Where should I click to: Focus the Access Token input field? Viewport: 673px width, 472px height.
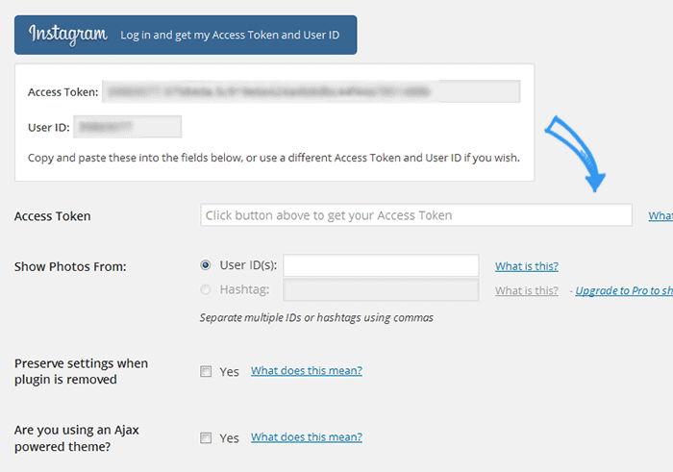tap(416, 215)
